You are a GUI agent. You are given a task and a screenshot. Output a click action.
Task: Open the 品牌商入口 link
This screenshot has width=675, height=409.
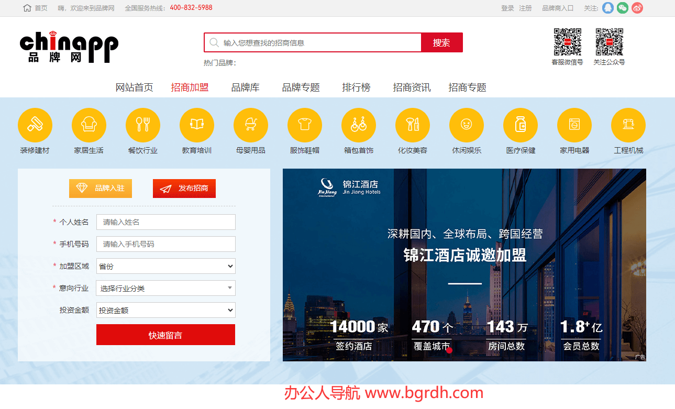[558, 8]
